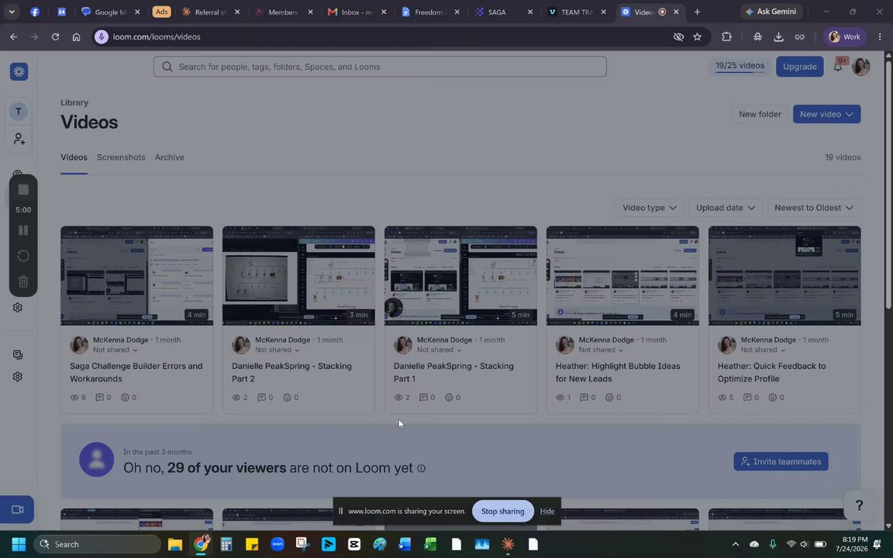Click the info icon beside 'not on Loom yet'
The image size is (893, 558).
click(421, 468)
